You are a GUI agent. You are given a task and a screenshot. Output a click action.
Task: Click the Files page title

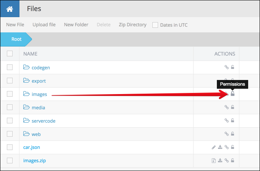34,9
